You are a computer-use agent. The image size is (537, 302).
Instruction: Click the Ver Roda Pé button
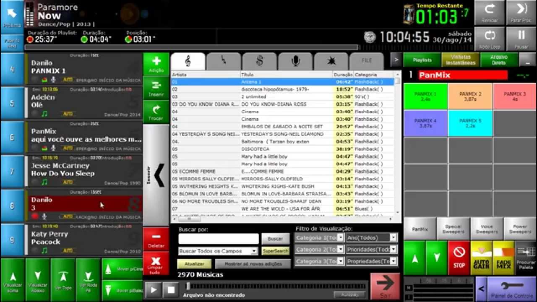point(88,280)
